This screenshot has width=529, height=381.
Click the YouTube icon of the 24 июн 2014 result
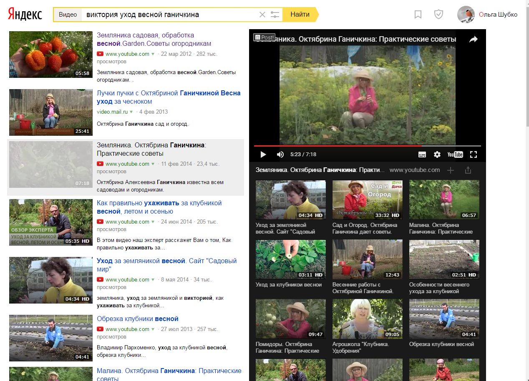100,222
